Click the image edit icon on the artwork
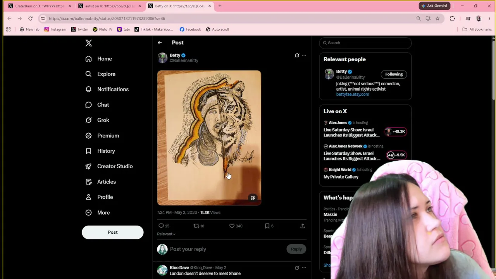This screenshot has height=279, width=496. [x=253, y=198]
